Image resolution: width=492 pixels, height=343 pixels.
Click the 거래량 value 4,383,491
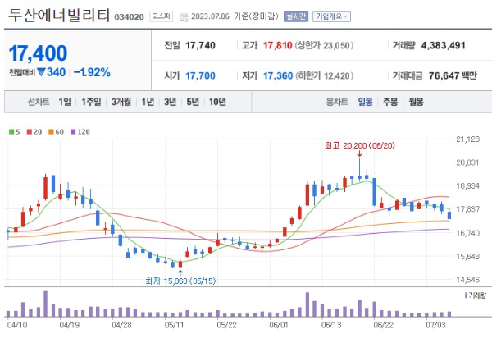tap(443, 46)
